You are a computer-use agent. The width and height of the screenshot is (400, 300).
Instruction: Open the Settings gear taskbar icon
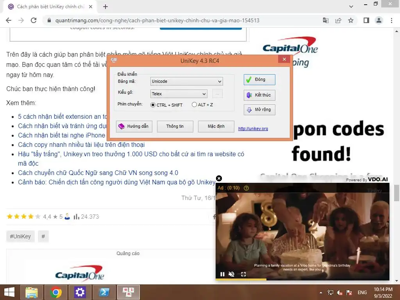point(80,292)
